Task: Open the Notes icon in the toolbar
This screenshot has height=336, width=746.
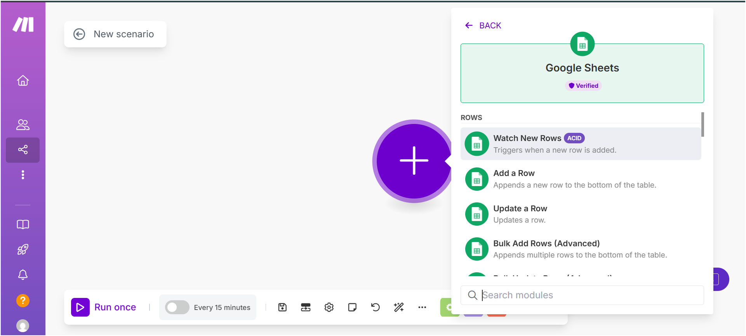Action: point(352,307)
